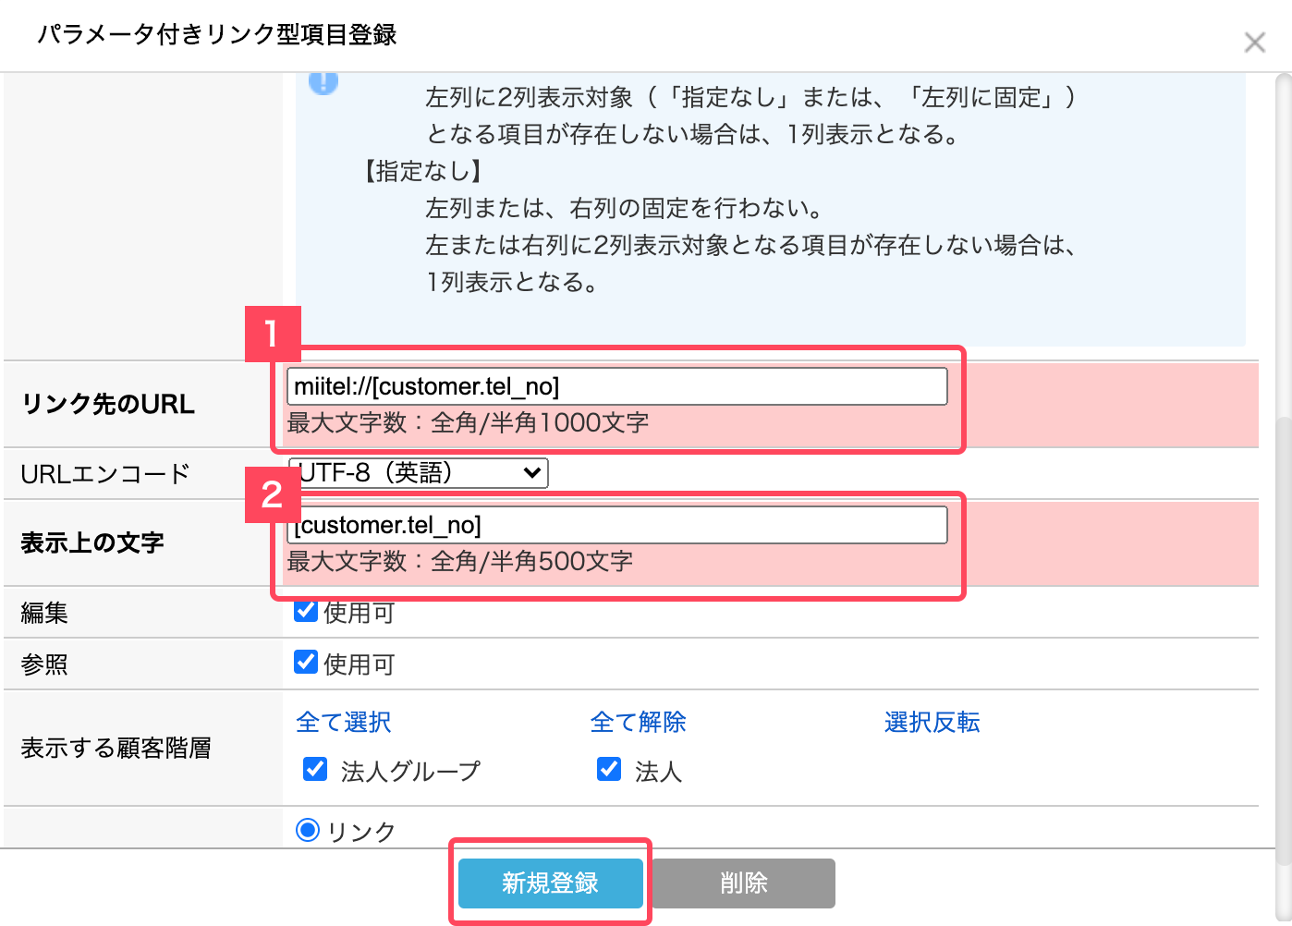
Task: Select the リンク radio button
Action: 308,830
